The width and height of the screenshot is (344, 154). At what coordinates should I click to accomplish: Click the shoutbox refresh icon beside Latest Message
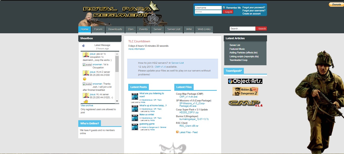click(83, 46)
